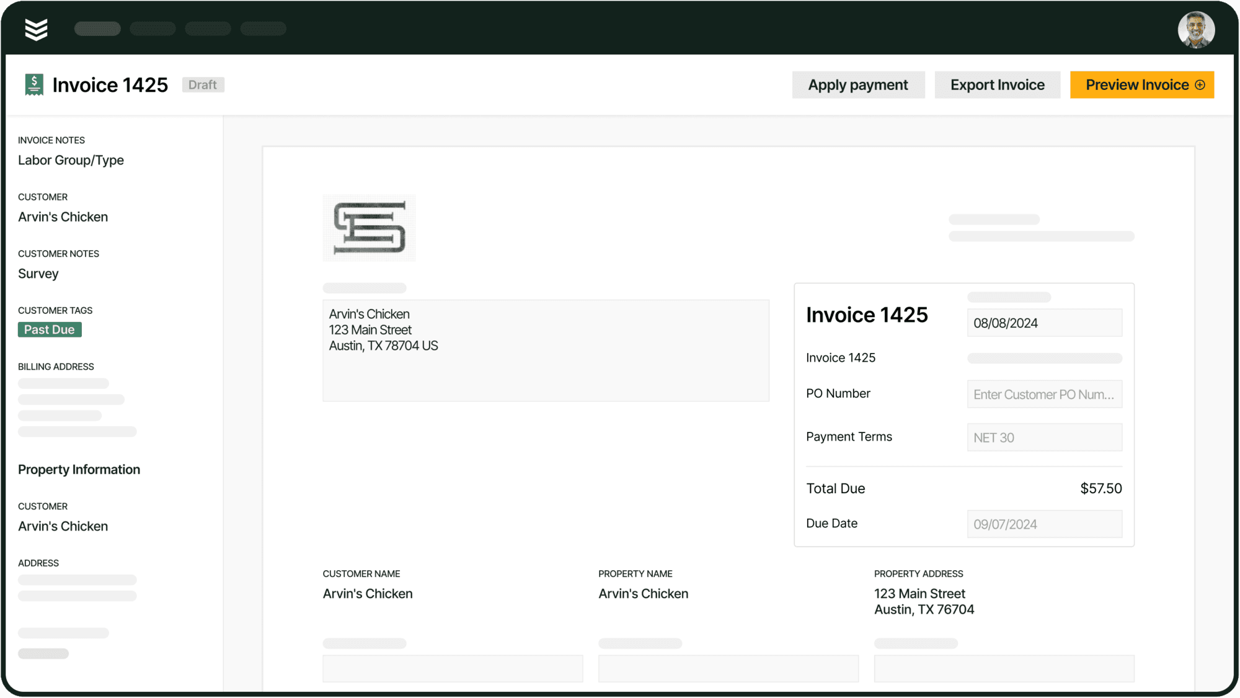Click the Past Due customer tag icon
The height and width of the screenshot is (698, 1240).
click(48, 329)
